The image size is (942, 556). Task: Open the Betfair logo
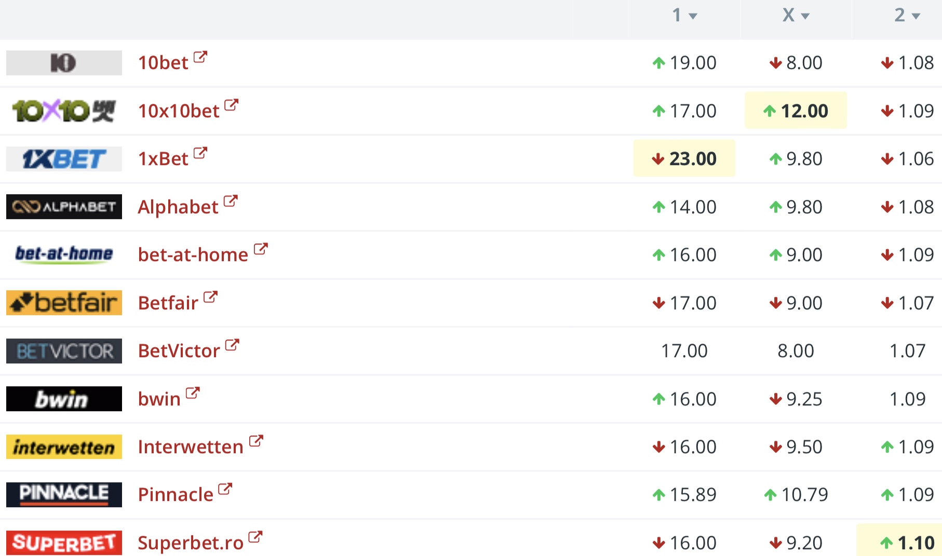coord(64,303)
